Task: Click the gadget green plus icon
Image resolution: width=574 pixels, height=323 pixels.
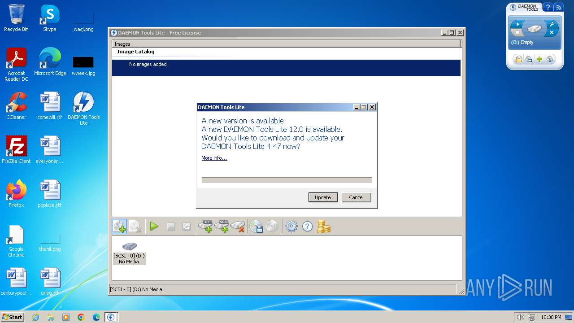Action: click(x=539, y=59)
